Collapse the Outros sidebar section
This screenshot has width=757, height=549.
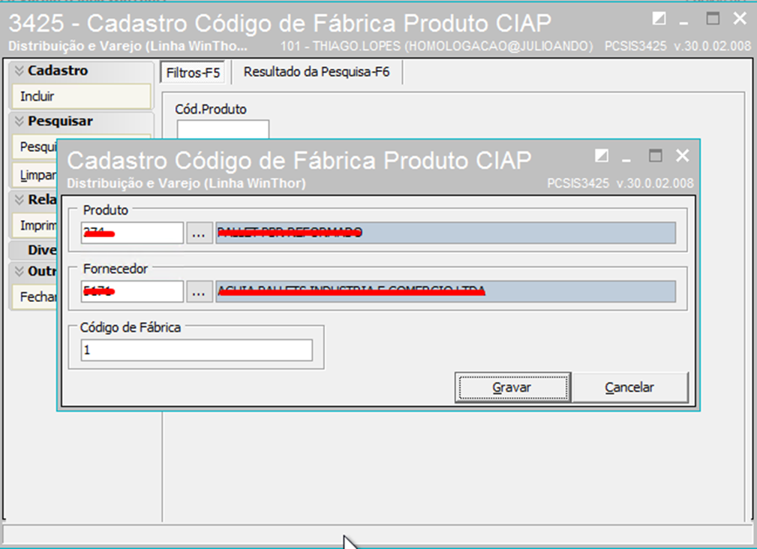[20, 271]
